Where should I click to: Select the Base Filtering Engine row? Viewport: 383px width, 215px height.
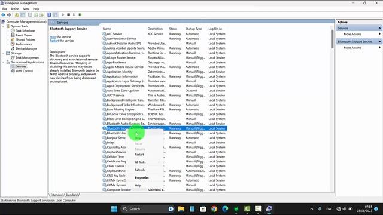tap(165, 109)
